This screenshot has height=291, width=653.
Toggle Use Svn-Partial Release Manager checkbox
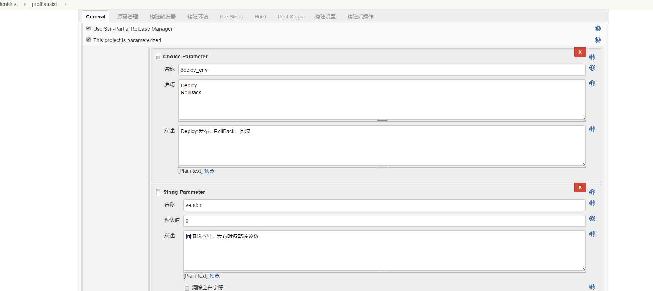88,28
